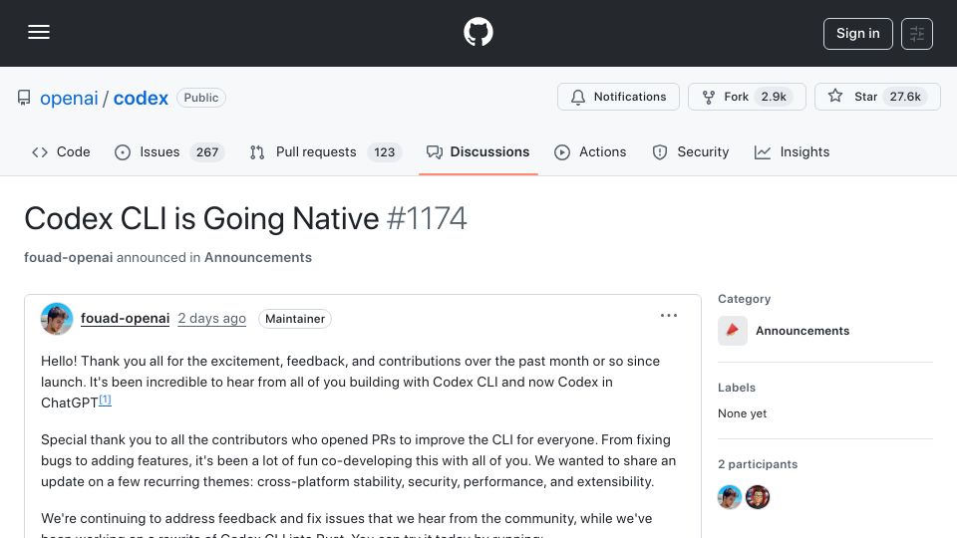Open the openai organization link
The height and width of the screenshot is (538, 957).
[69, 98]
